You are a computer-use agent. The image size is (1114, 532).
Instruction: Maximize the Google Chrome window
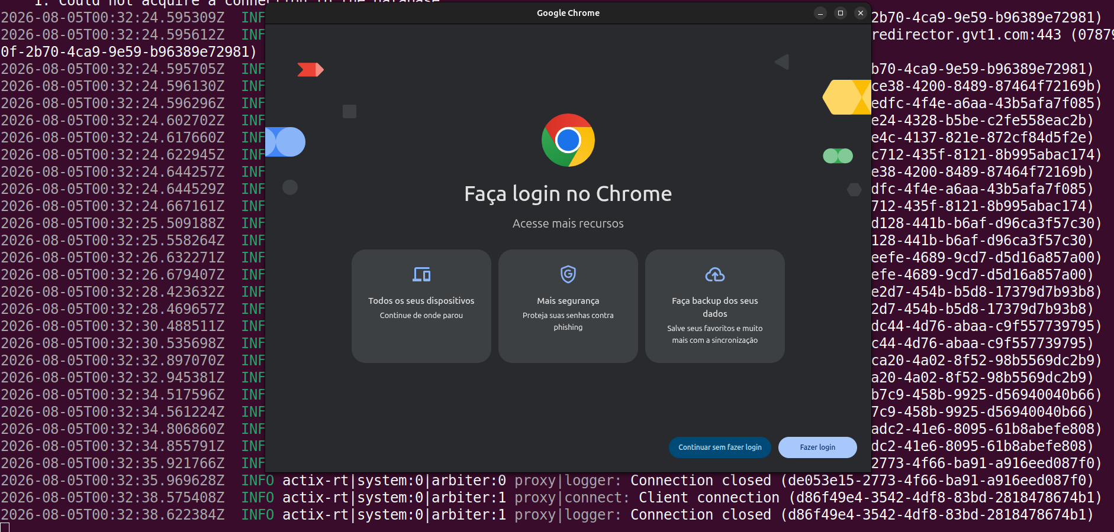(841, 13)
